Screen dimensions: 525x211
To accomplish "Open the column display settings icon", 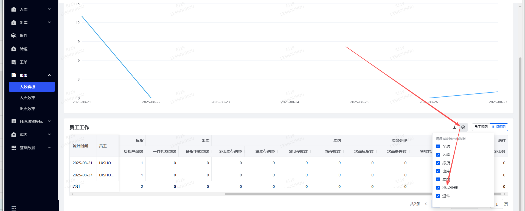I will [463, 127].
